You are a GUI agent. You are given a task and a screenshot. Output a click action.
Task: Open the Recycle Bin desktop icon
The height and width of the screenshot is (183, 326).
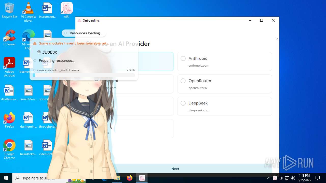[9, 11]
